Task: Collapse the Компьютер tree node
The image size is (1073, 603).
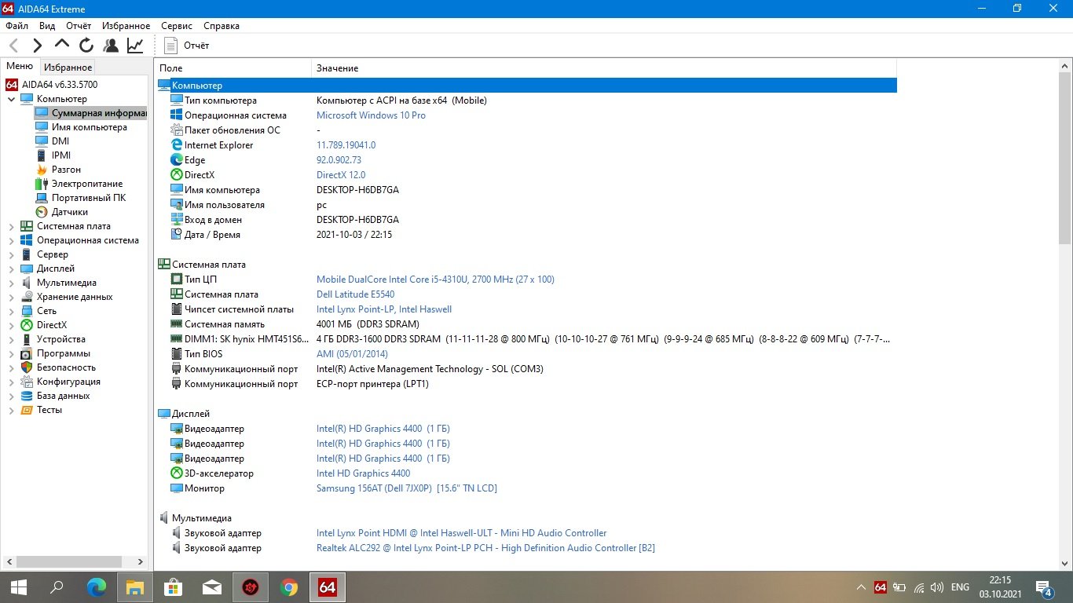Action: 11,99
